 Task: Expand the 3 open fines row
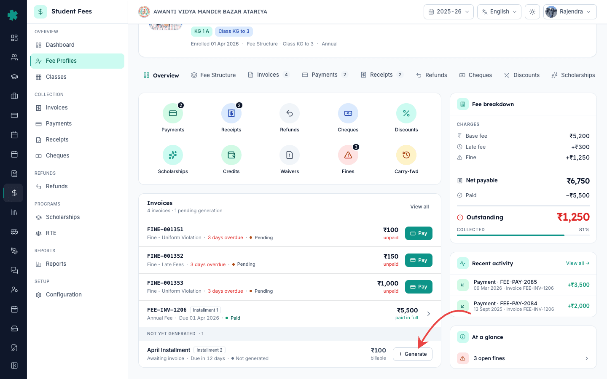(x=523, y=358)
